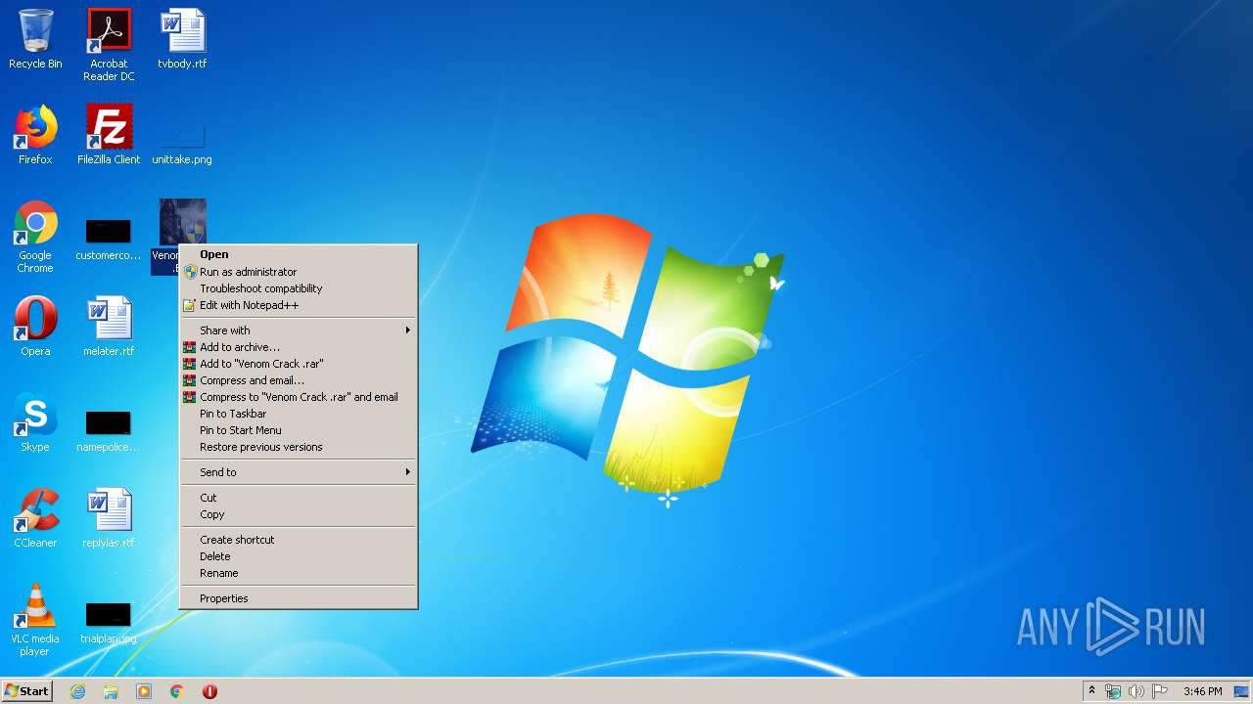Open Properties from the context menu
Screen dimensions: 1253x704
coord(299,598)
